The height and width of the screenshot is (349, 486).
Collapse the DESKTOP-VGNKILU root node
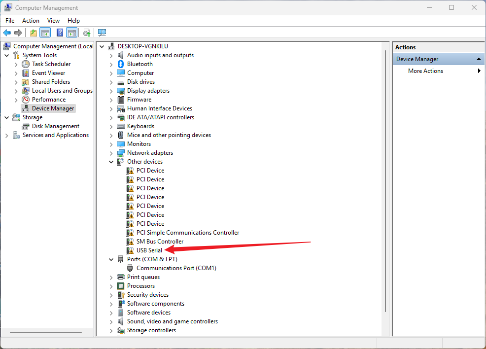pos(102,46)
